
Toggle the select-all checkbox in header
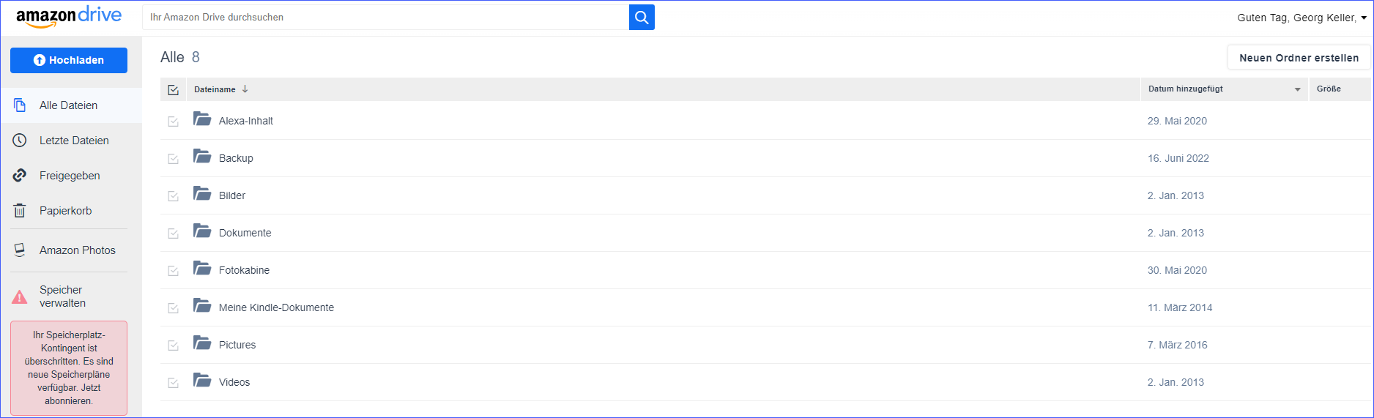click(174, 90)
